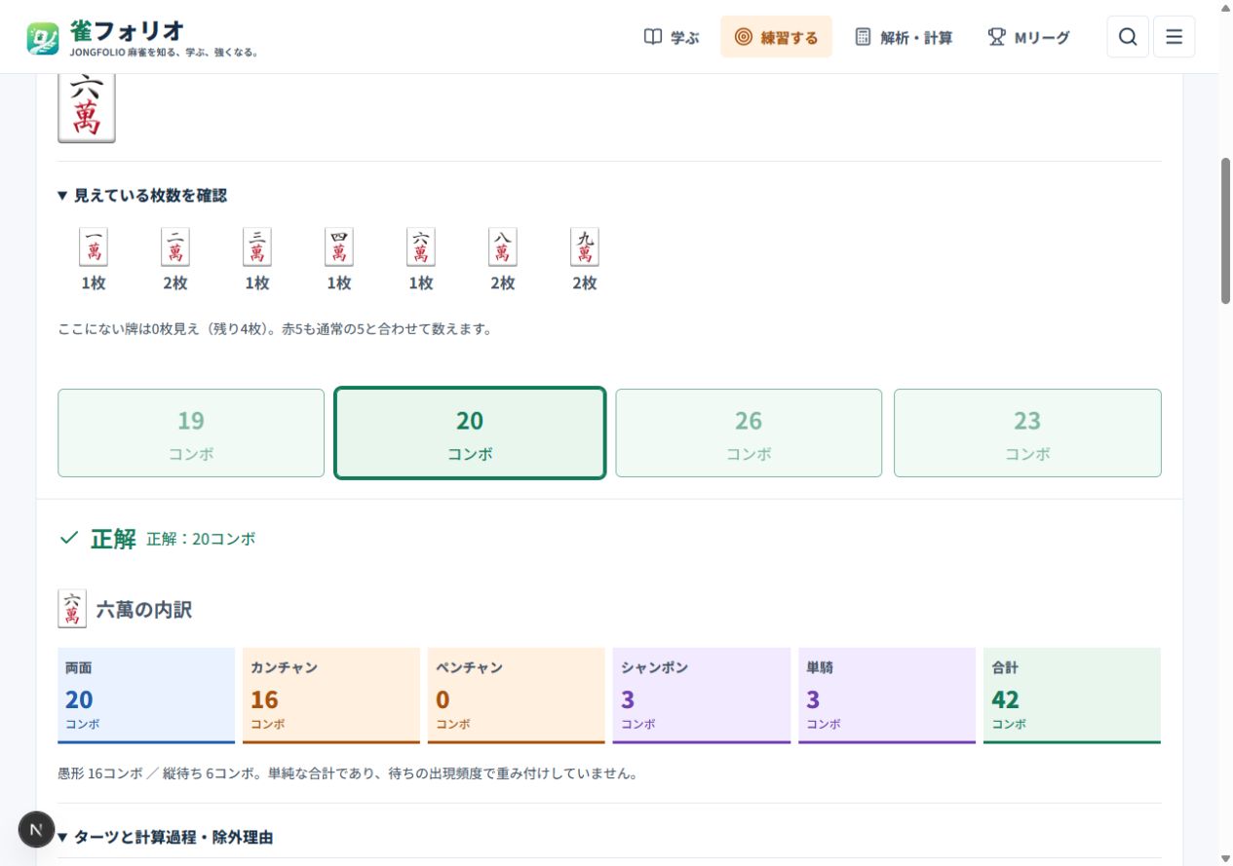The width and height of the screenshot is (1233, 866).
Task: Open the 練習する menu
Action: (776, 37)
